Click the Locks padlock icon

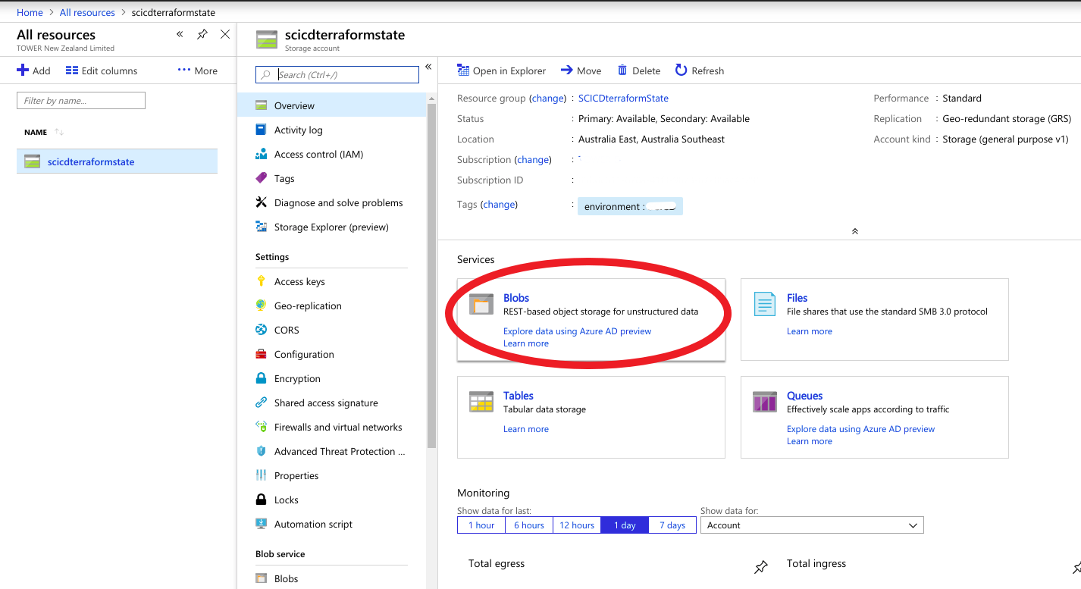[x=262, y=500]
